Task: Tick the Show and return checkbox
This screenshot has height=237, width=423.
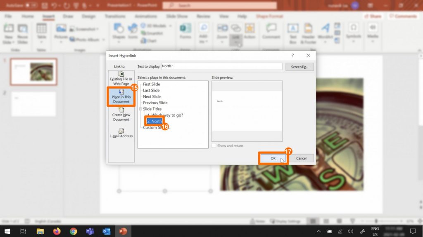Action: coord(214,145)
